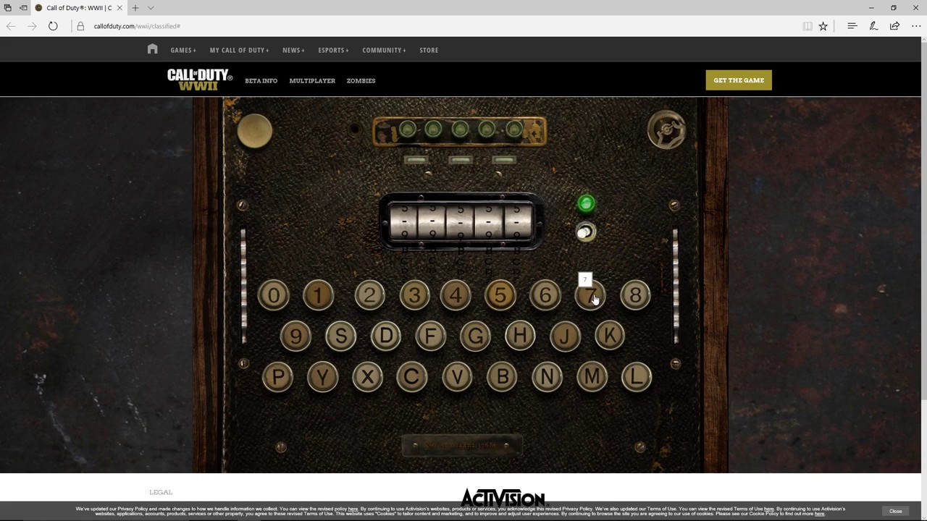927x521 pixels.
Task: Click the valve wheel at top right
Action: point(666,130)
